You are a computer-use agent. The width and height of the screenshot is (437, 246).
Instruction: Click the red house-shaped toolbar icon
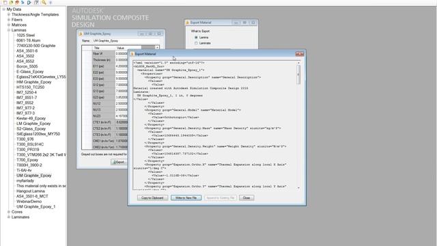tap(17, 3)
